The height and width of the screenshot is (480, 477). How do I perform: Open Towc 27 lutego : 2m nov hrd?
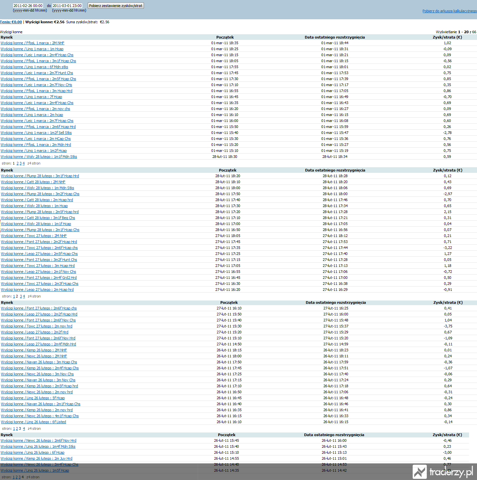click(x=37, y=326)
